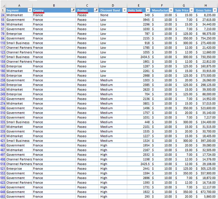Click the Select All triangle above row numbers
This screenshot has width=218, height=199.
coord(3,5)
